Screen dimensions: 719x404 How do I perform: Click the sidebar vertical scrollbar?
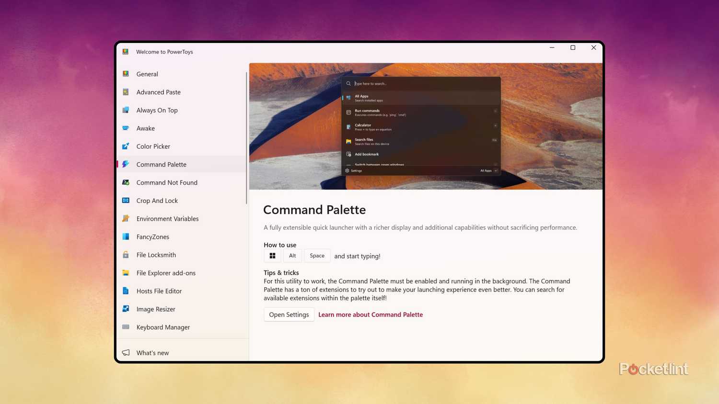tap(247, 138)
